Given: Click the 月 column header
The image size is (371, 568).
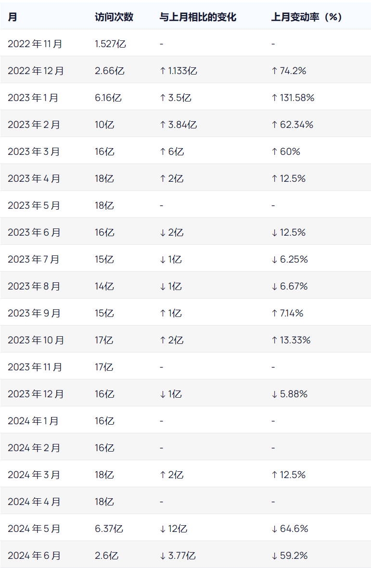Looking at the screenshot, I should 13,17.
